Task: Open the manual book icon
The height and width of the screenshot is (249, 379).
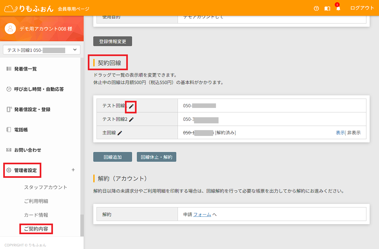Action: (327, 8)
